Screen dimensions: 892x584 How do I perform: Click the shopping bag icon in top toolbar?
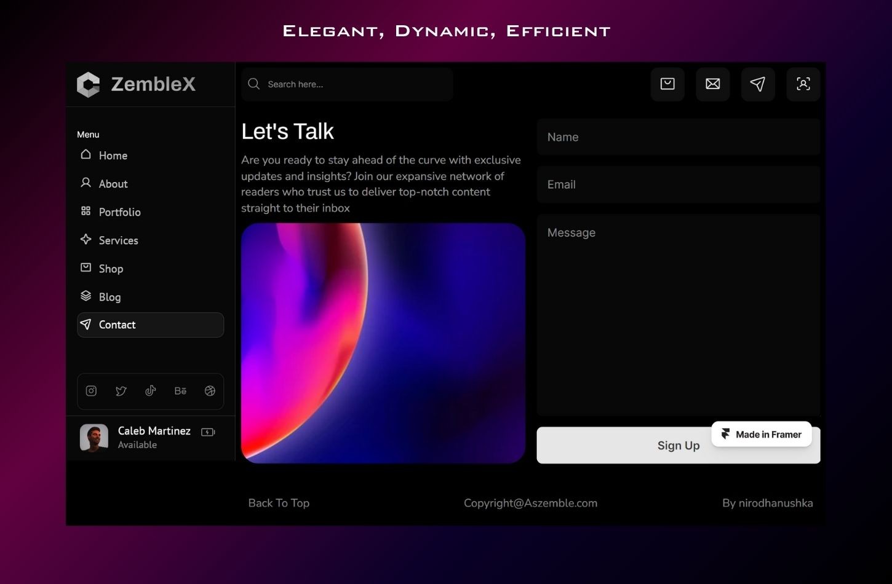click(667, 84)
